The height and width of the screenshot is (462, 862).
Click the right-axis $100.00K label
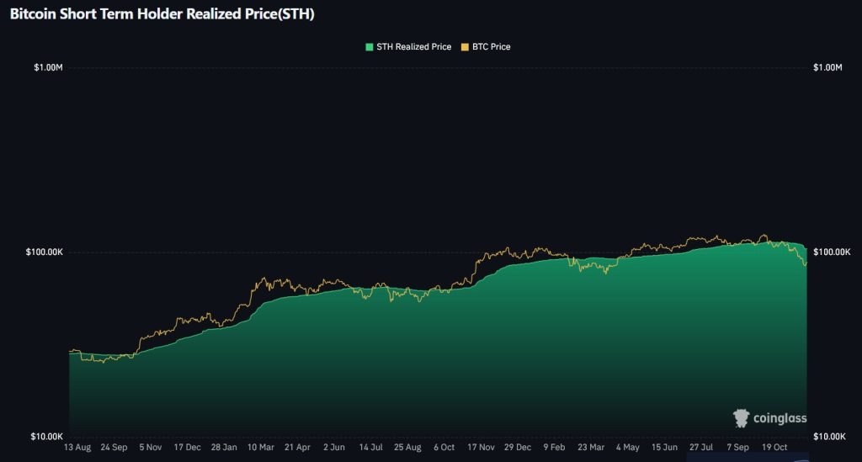[x=833, y=252]
